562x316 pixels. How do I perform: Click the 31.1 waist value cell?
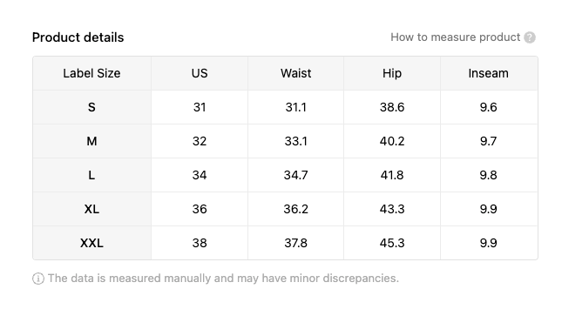coord(295,107)
